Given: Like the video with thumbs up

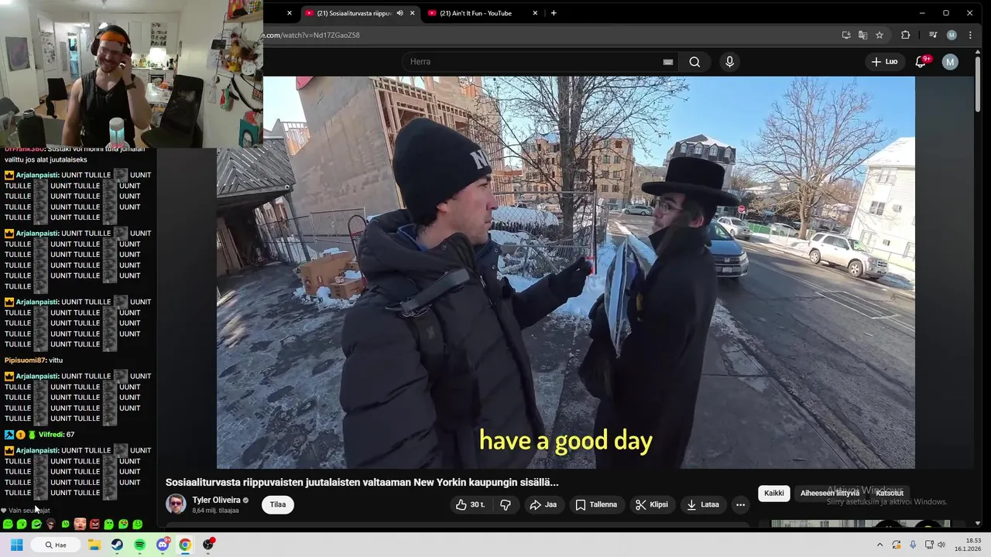Looking at the screenshot, I should [471, 504].
